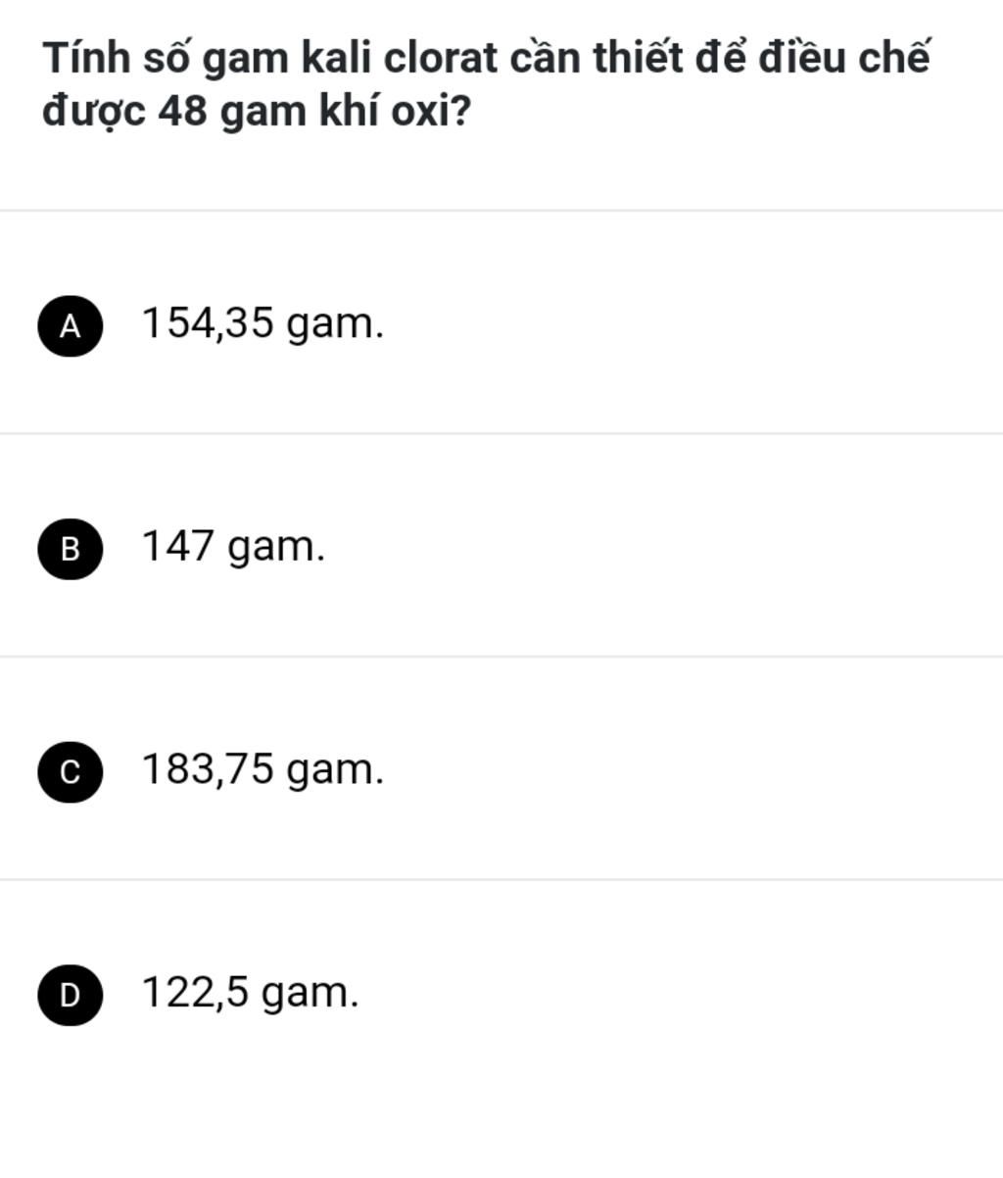Click the divider line below the question
Viewport: 1003px width, 1178px height.
(x=501, y=210)
